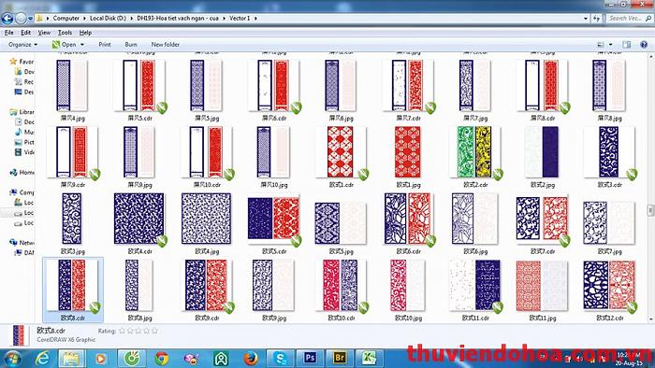Go back with the Back arrow button
This screenshot has height=368, width=655.
[7, 19]
